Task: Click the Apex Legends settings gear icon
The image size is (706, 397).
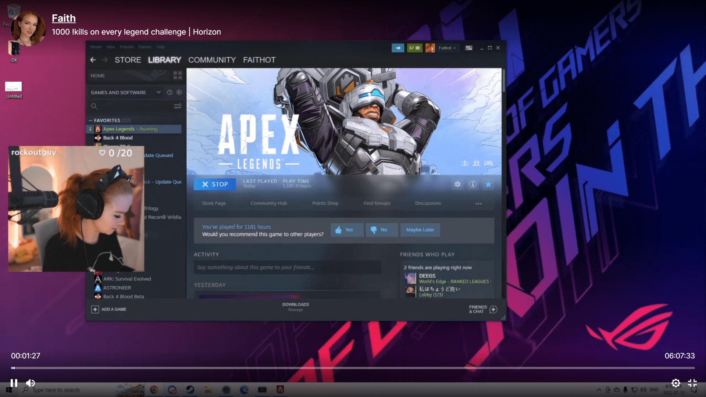Action: point(457,185)
